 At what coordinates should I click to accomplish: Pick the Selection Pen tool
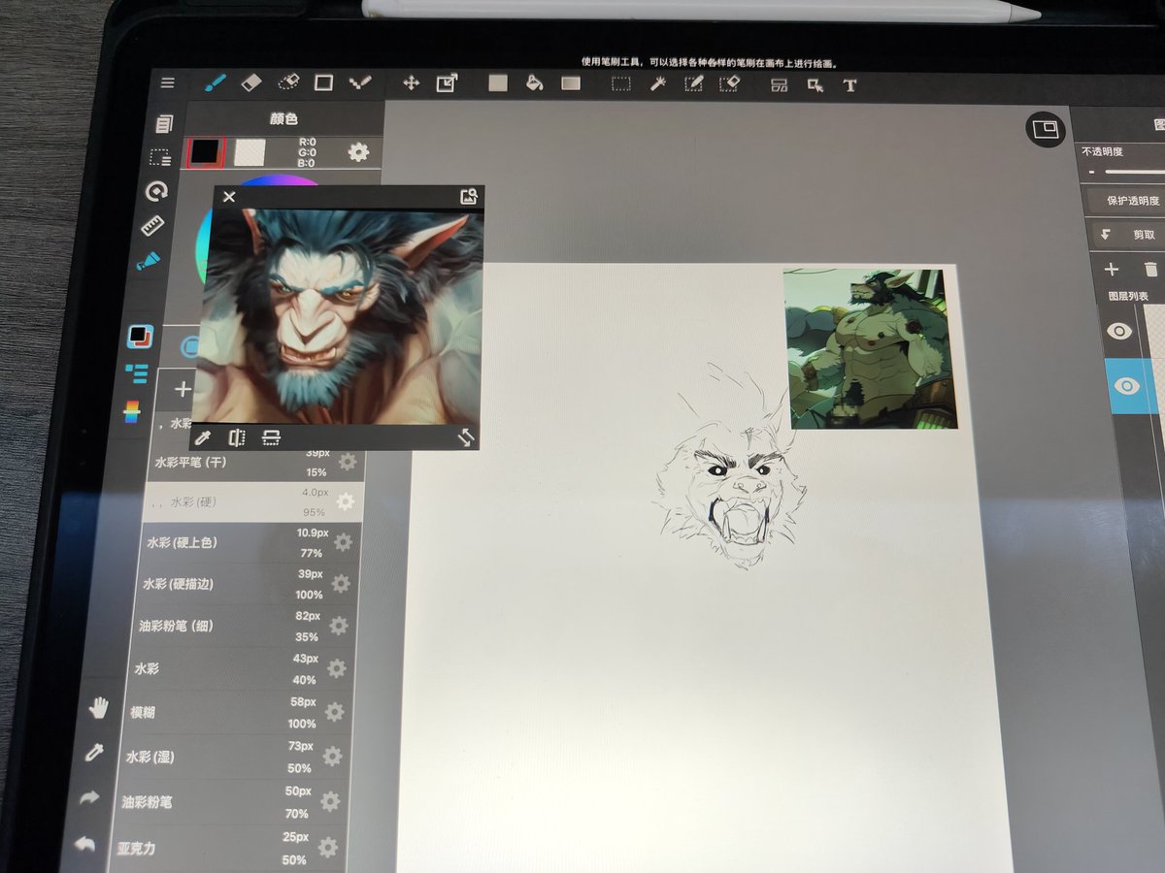click(693, 84)
